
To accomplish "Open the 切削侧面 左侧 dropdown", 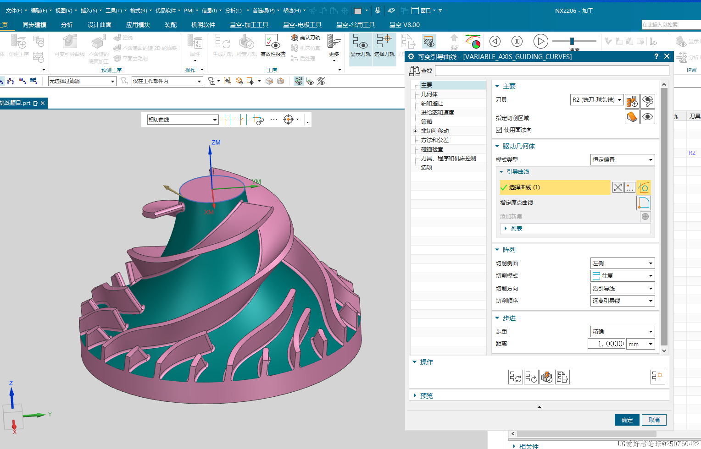I will coord(623,263).
